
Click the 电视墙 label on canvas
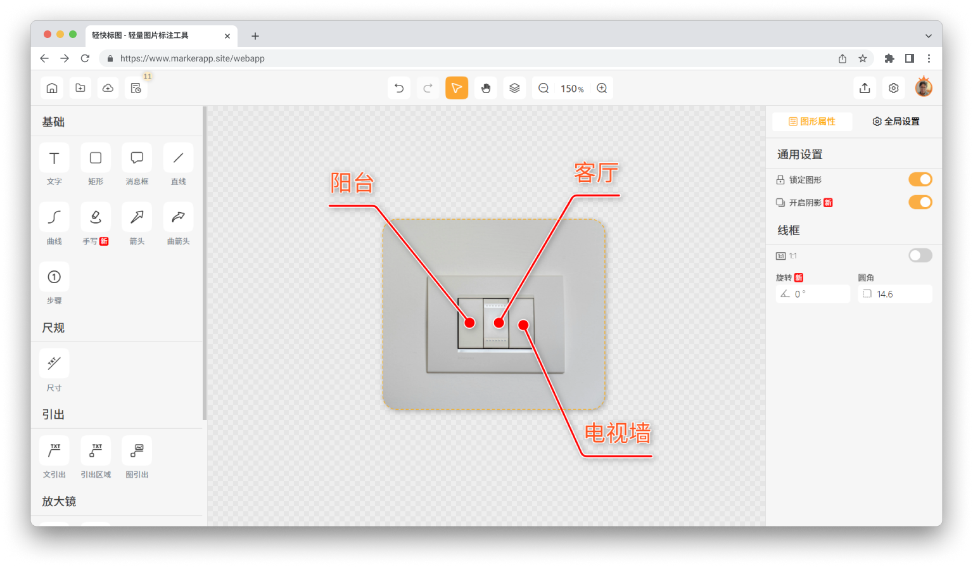pos(618,433)
